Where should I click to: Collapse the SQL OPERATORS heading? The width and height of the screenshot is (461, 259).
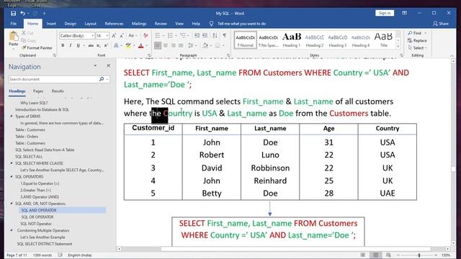click(x=12, y=176)
